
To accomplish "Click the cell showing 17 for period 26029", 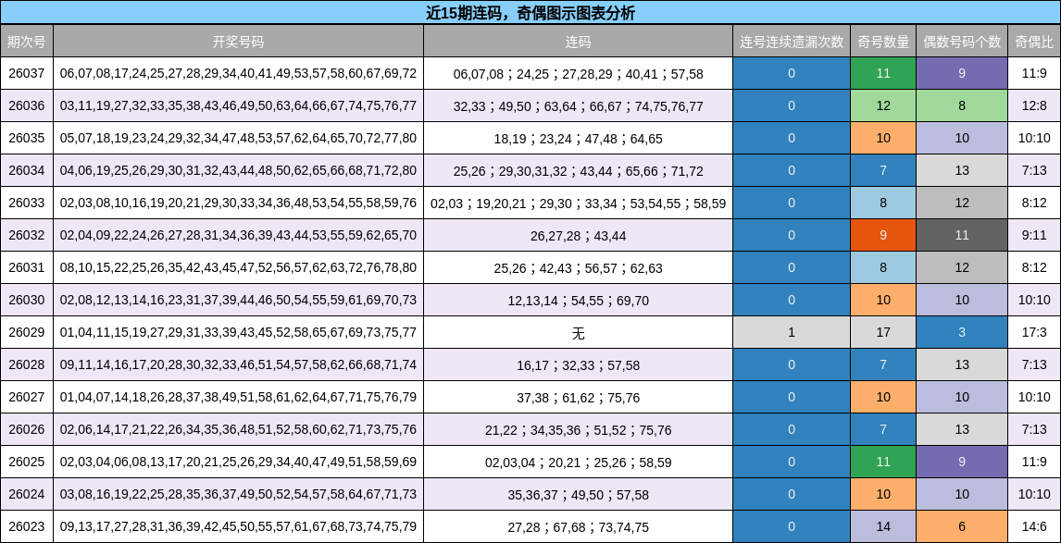I will coord(882,332).
